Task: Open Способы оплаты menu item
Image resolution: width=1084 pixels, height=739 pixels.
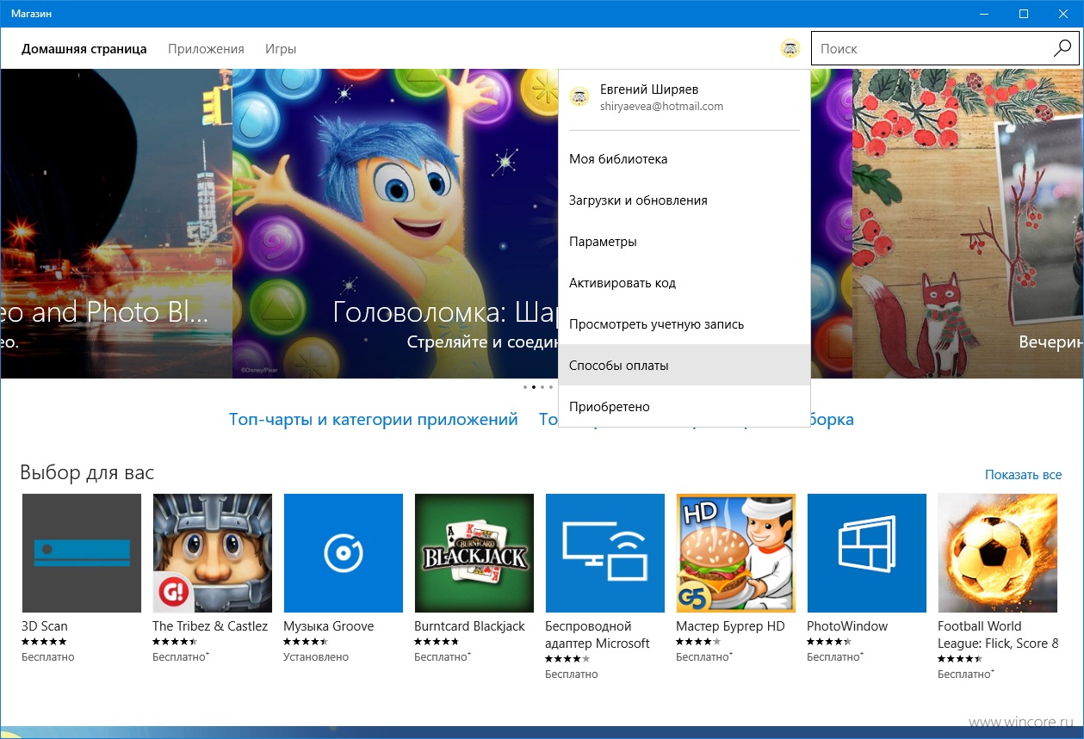Action: 684,366
